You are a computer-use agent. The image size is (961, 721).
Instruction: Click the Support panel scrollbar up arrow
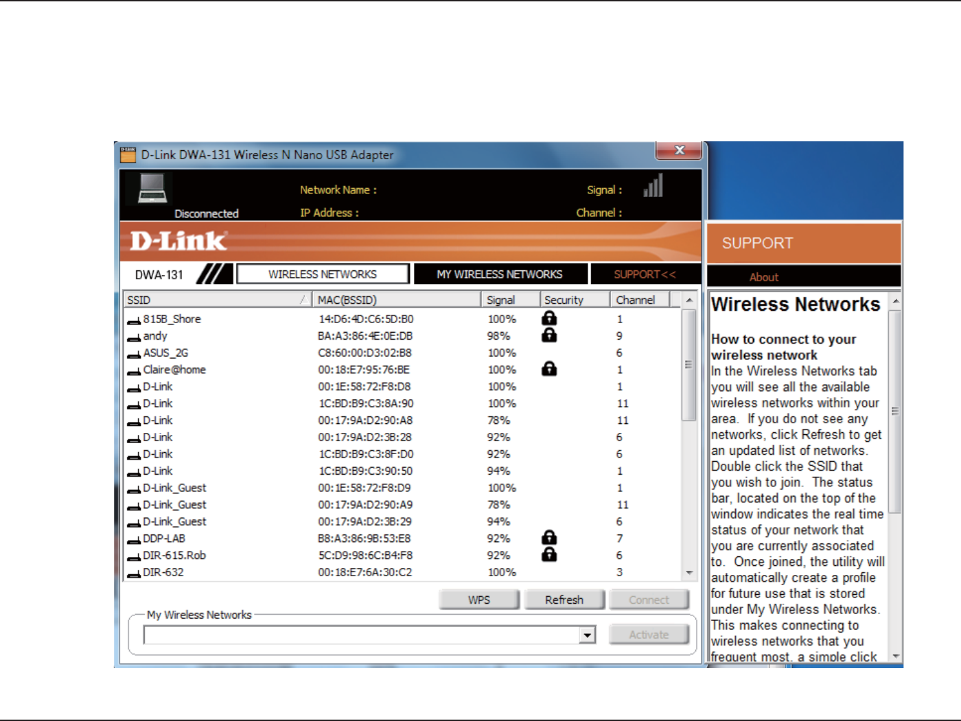pos(895,301)
